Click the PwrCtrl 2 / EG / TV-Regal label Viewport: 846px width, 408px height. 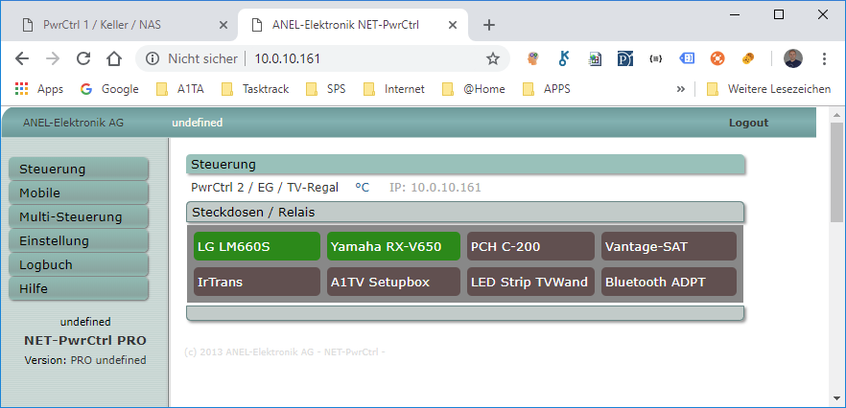(x=265, y=188)
